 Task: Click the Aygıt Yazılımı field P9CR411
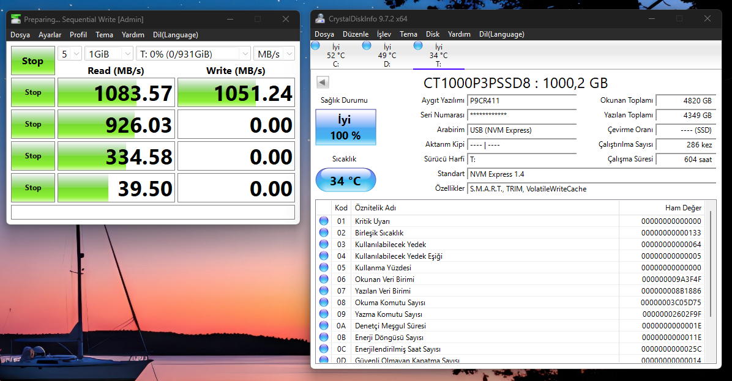tap(522, 100)
